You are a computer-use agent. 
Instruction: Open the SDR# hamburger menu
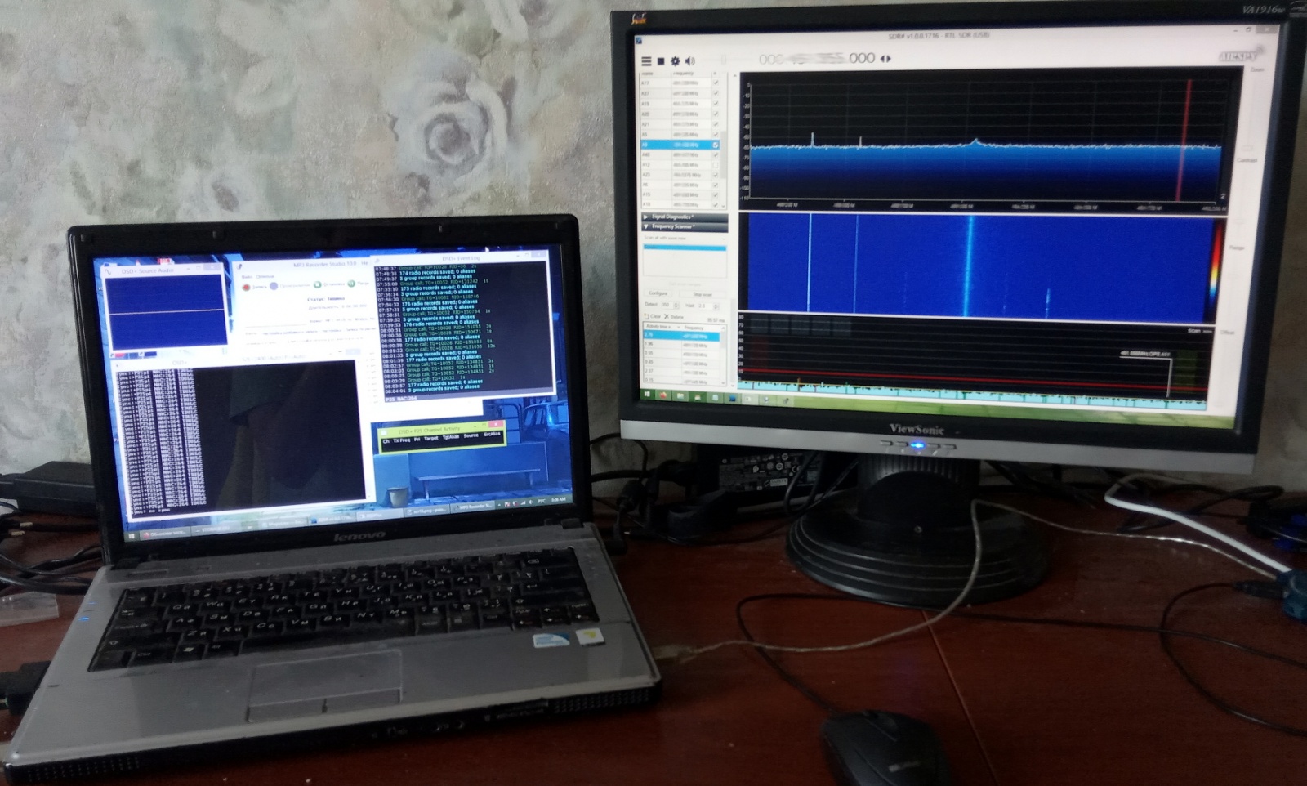coord(646,61)
